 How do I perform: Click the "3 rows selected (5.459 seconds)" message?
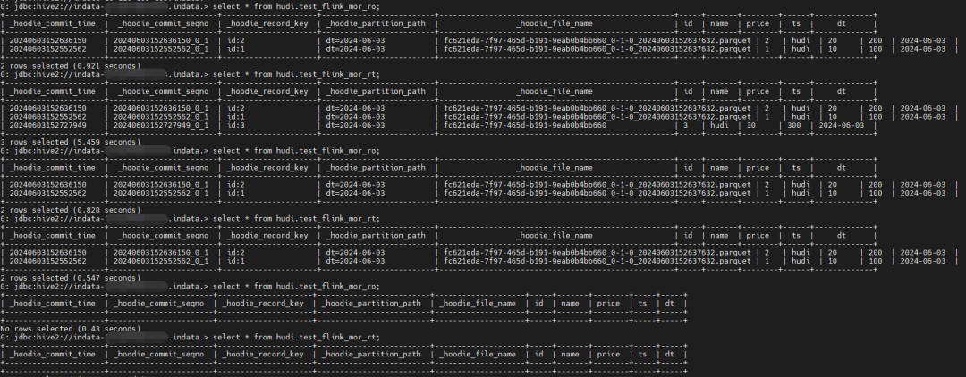point(70,142)
